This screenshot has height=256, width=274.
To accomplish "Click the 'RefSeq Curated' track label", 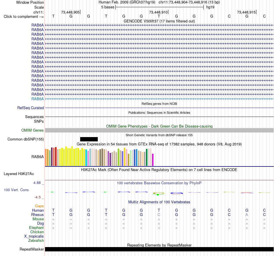I will tap(31, 108).
